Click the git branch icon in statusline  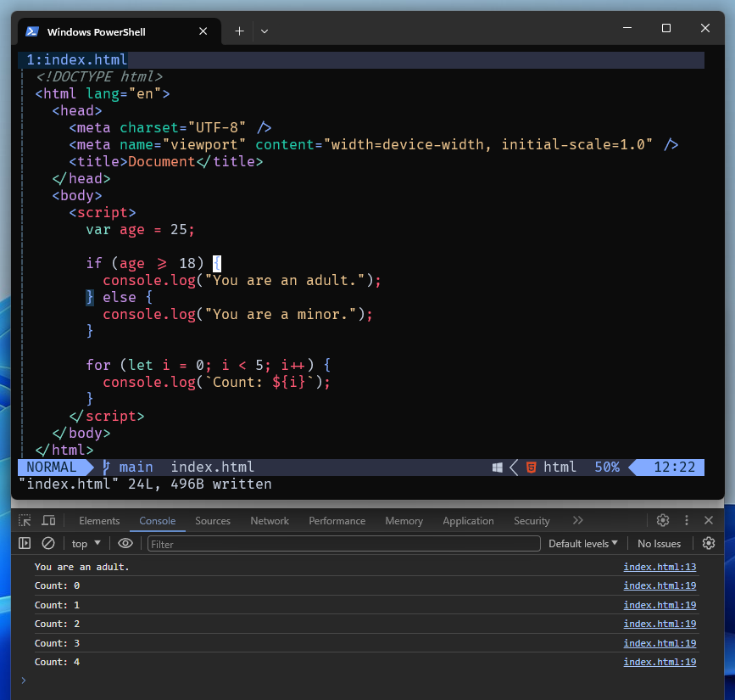pyautogui.click(x=107, y=468)
